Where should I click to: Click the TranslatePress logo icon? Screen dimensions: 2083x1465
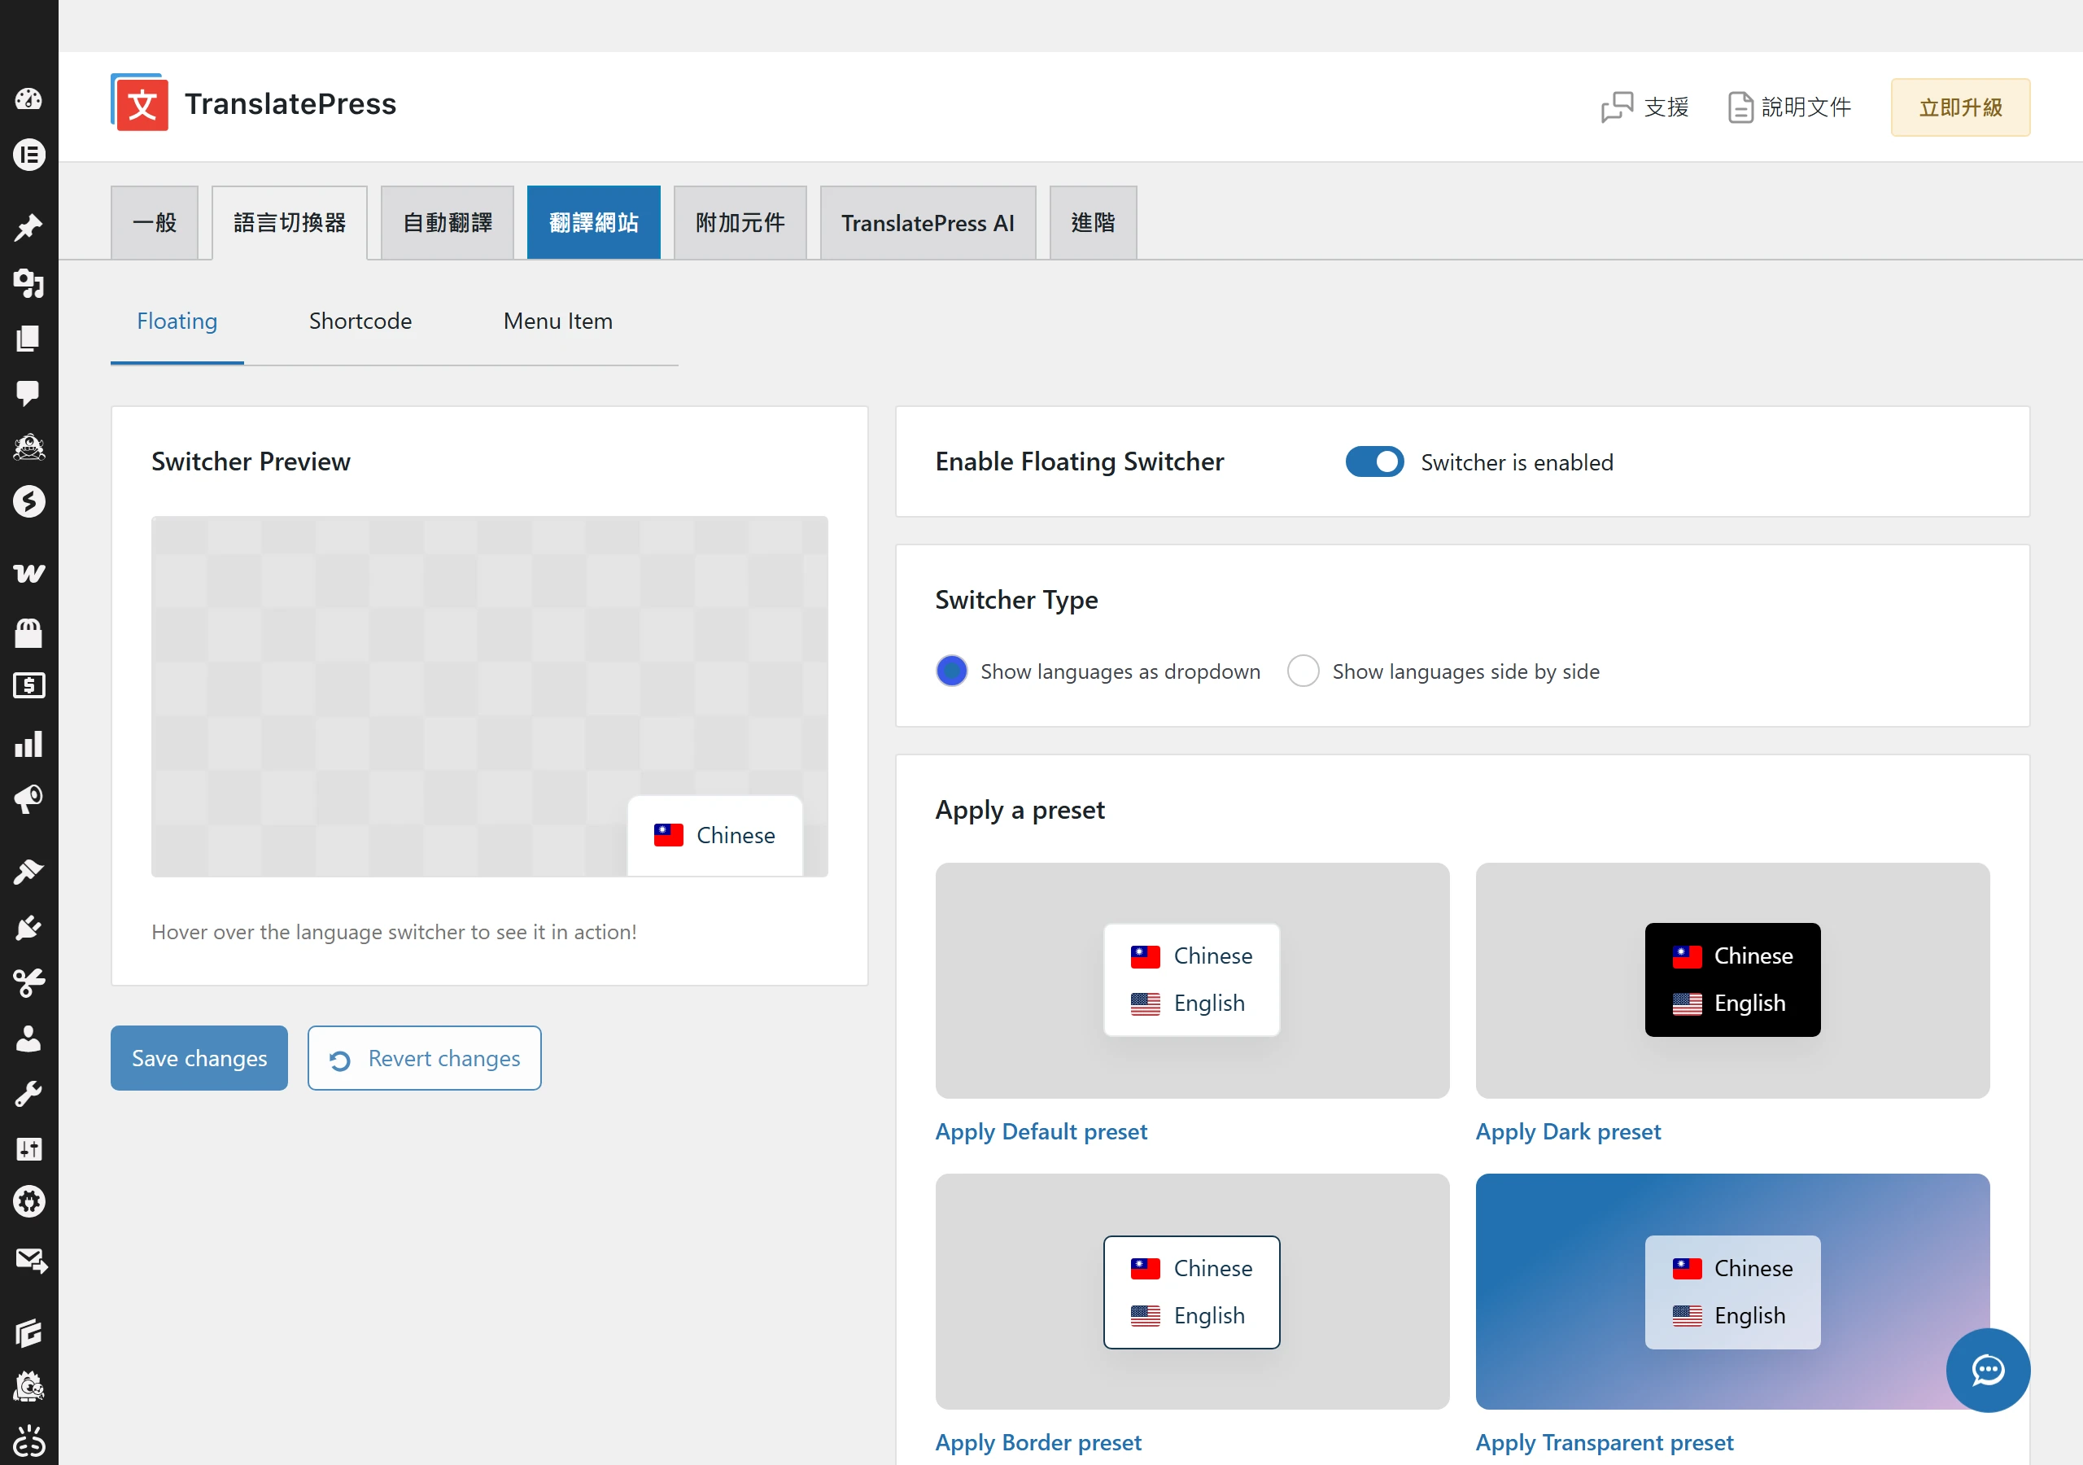pos(140,103)
